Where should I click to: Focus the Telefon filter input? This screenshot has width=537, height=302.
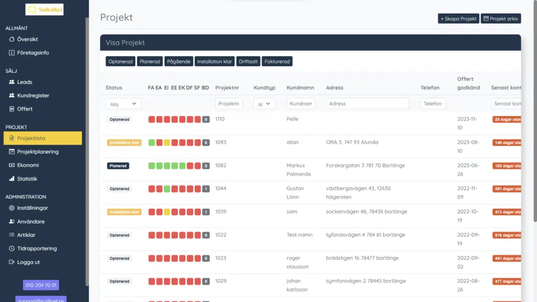[x=433, y=103]
